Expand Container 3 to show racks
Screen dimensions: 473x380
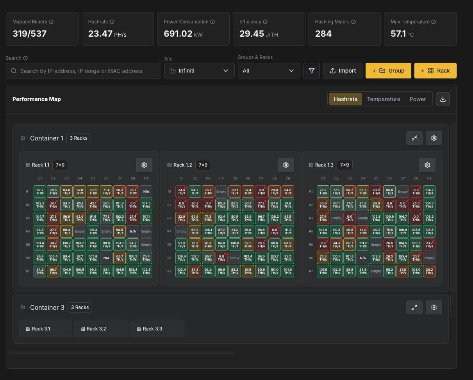click(x=414, y=307)
